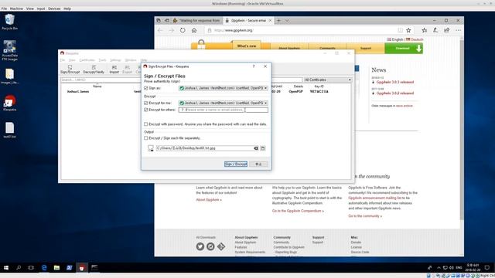Click the Sign / Encrypt button in the dialog
The height and width of the screenshot is (278, 495).
(x=236, y=164)
